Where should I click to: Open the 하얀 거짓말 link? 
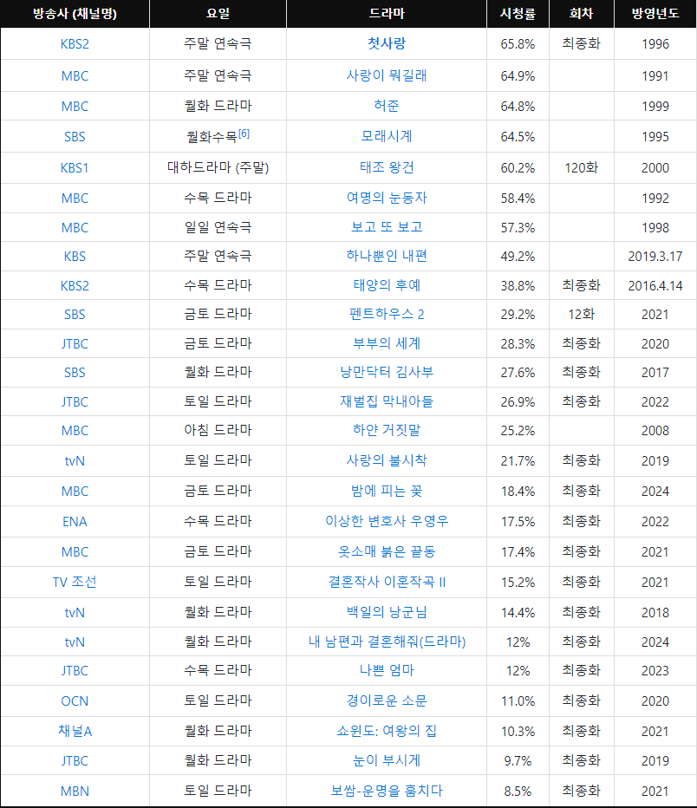click(x=387, y=430)
